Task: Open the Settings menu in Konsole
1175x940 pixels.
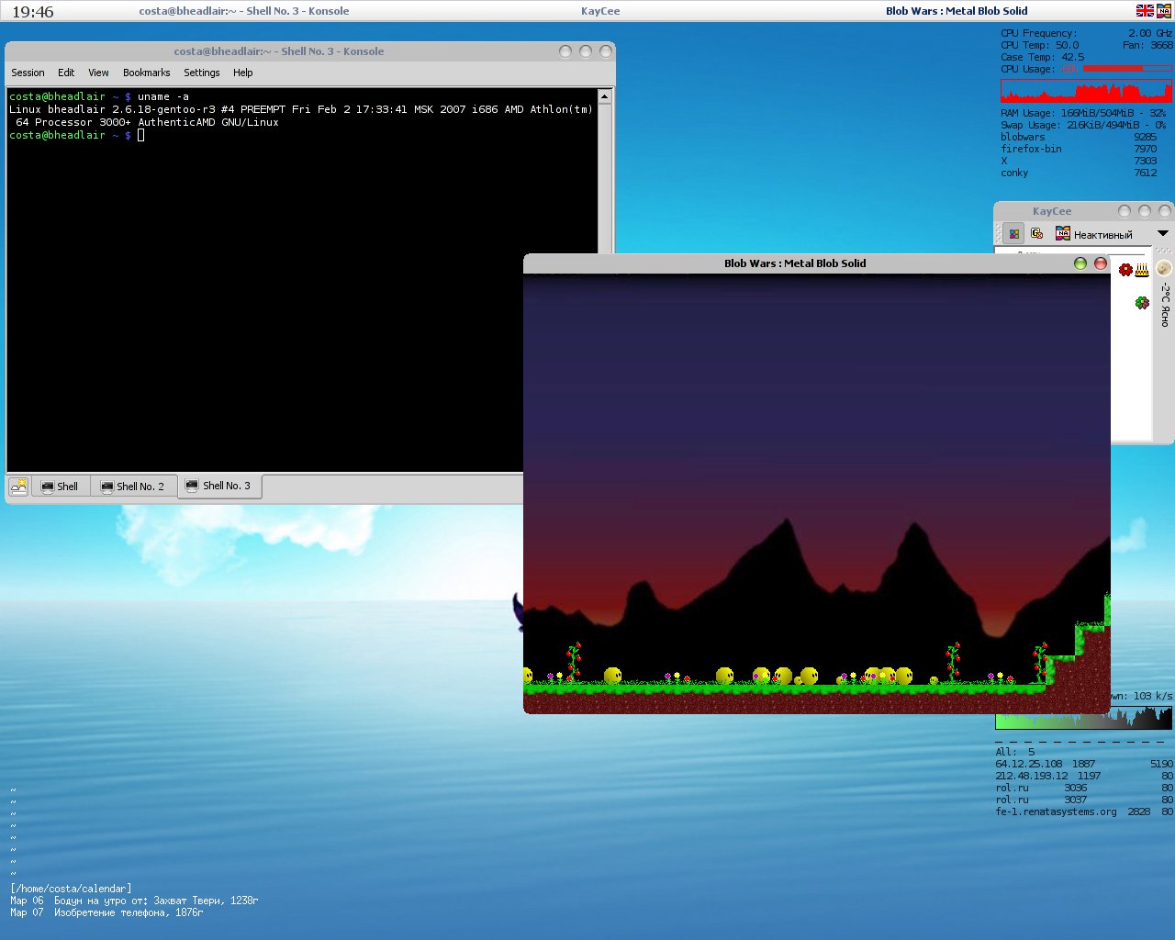Action: tap(202, 73)
